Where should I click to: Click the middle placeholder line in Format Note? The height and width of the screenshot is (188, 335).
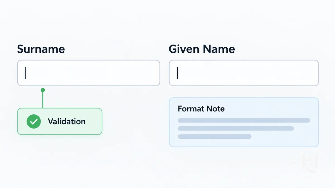click(x=236, y=128)
